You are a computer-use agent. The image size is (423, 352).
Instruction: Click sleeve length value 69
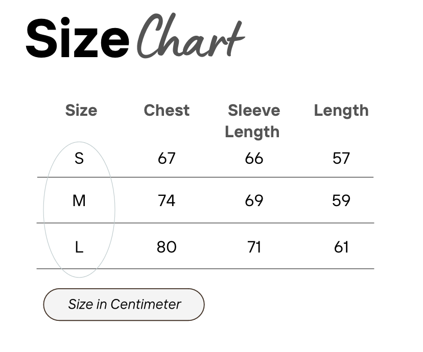(254, 200)
